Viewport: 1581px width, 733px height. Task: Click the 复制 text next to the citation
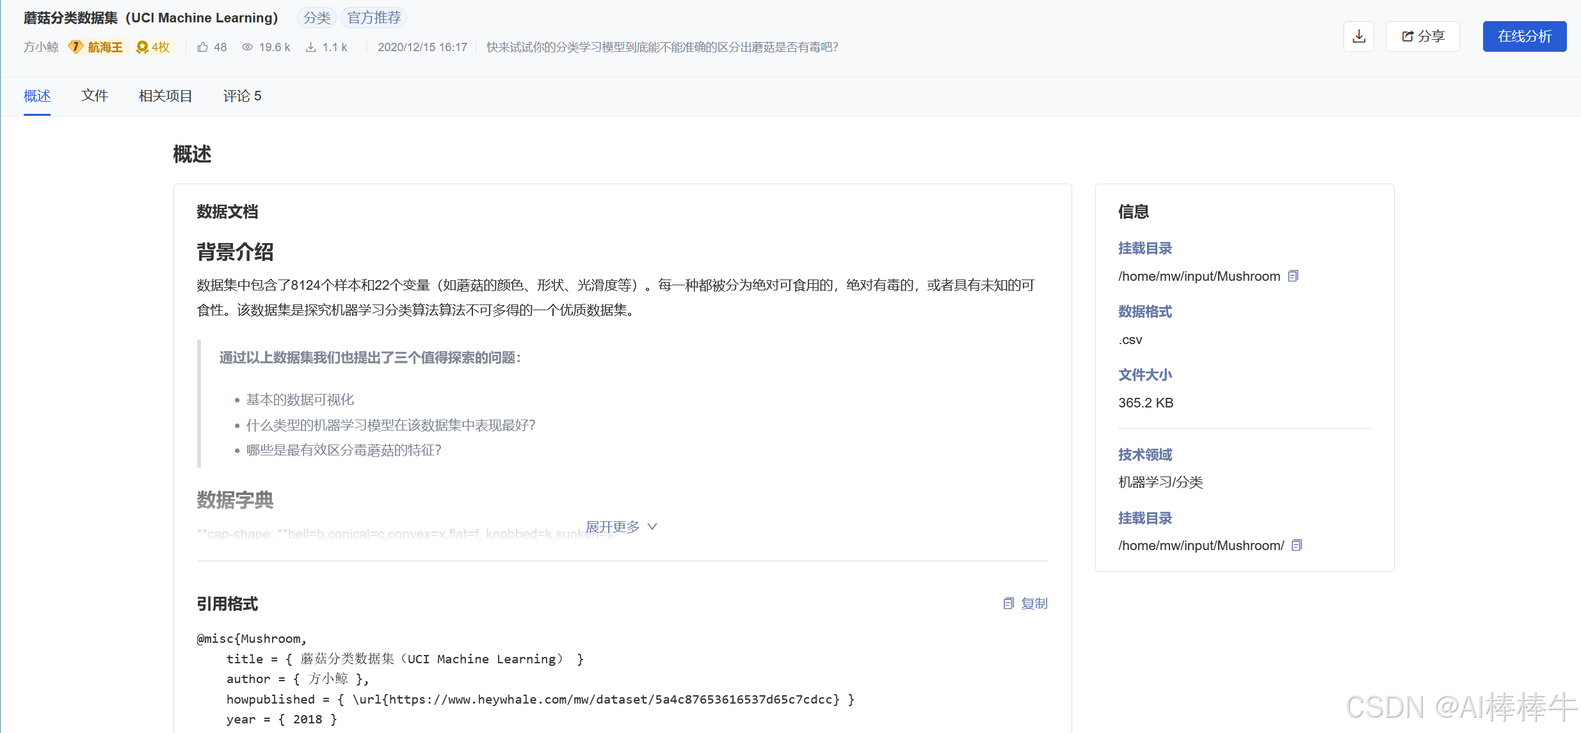(x=1034, y=603)
